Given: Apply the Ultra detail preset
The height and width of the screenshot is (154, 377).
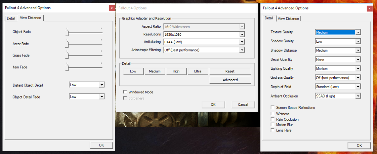Looking at the screenshot, I should (198, 71).
